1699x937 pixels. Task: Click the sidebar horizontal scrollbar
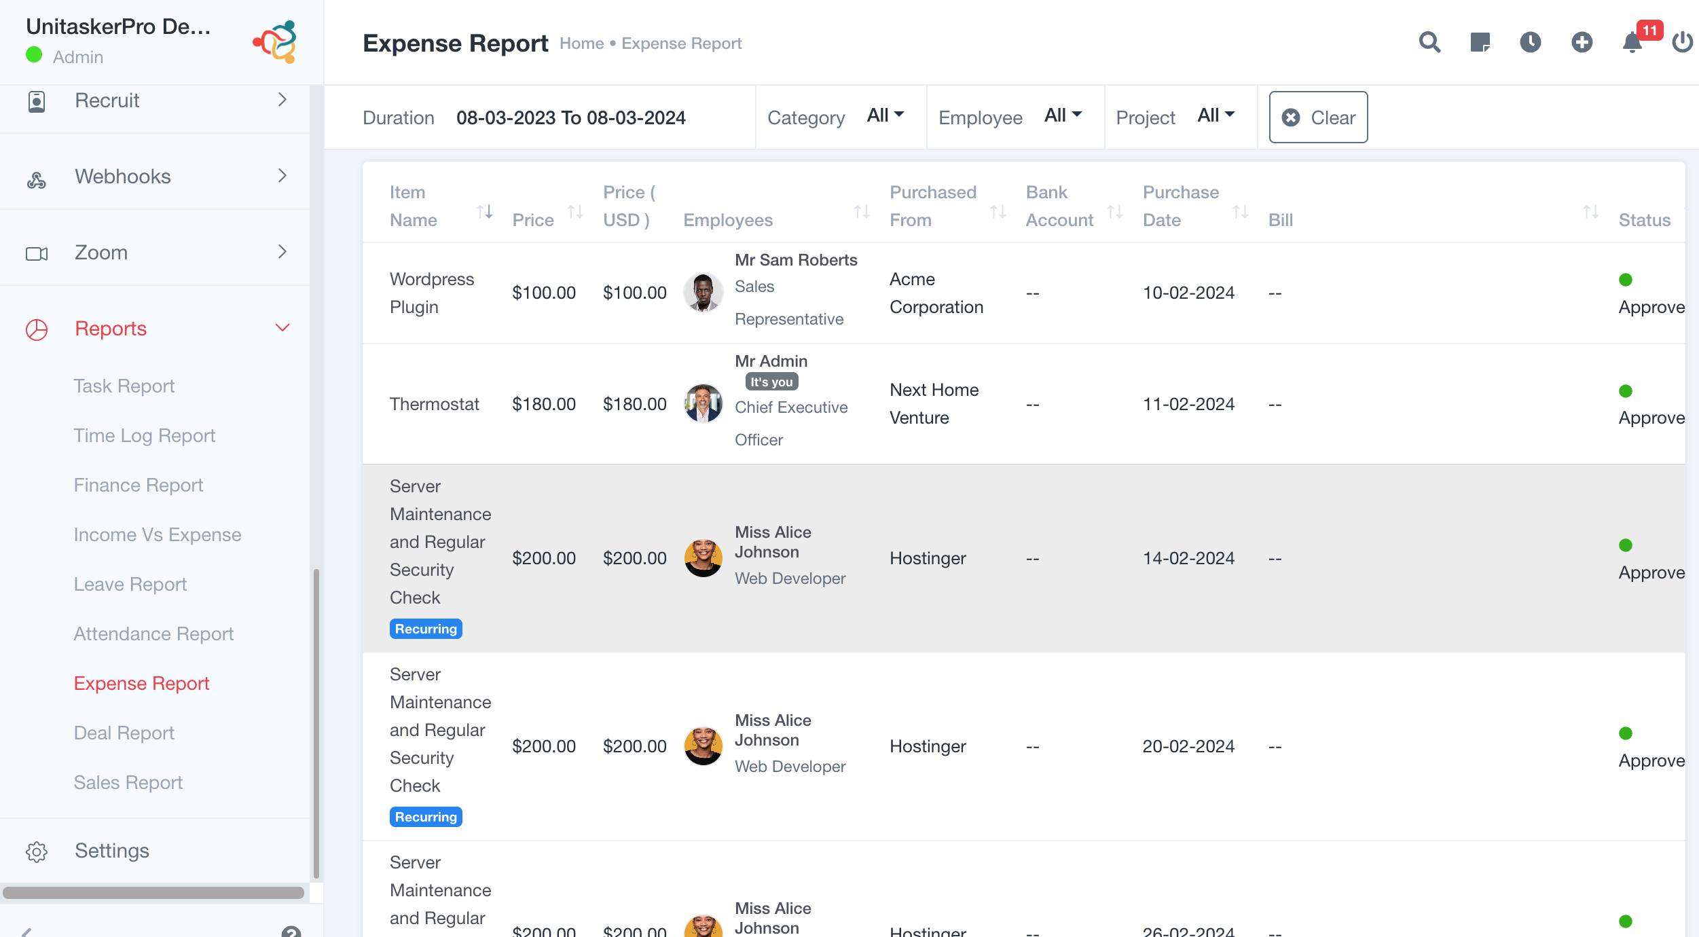[x=153, y=893]
